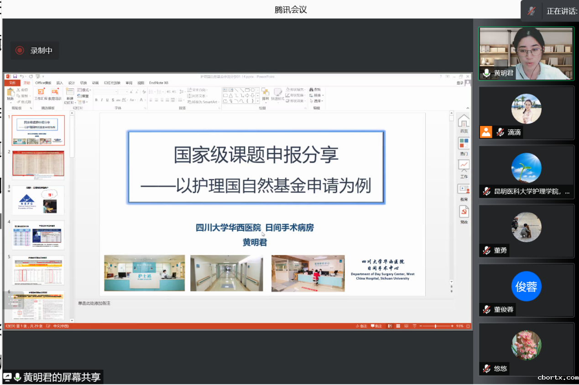
Task: Click the Arrange (排列) icon
Action: click(x=265, y=93)
